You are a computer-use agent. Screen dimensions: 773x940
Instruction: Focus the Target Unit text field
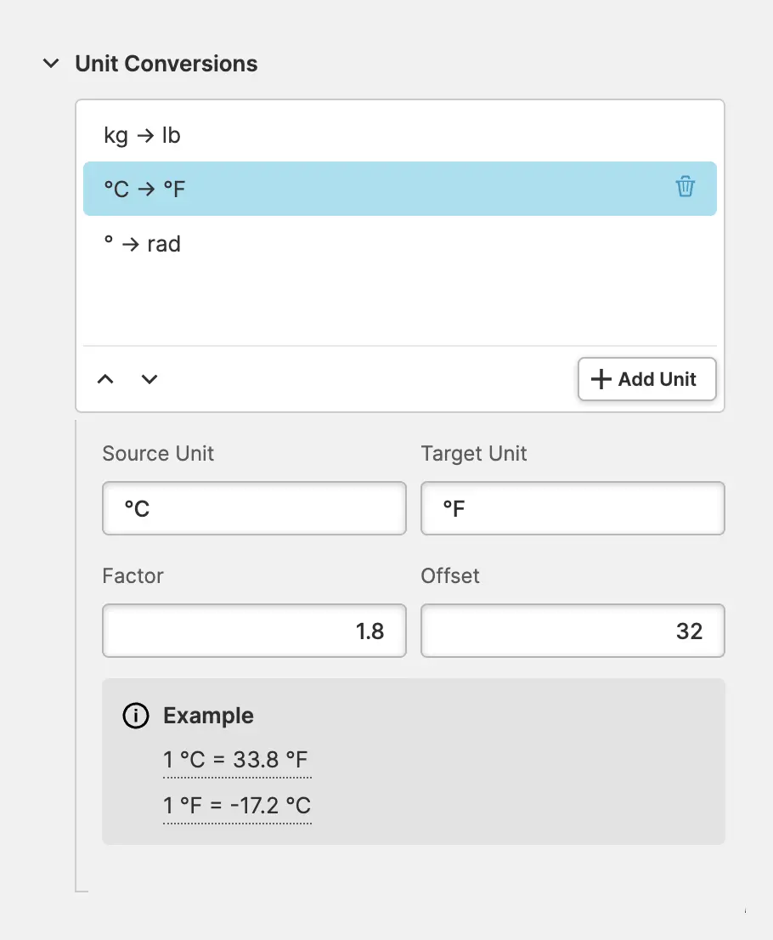pos(573,508)
